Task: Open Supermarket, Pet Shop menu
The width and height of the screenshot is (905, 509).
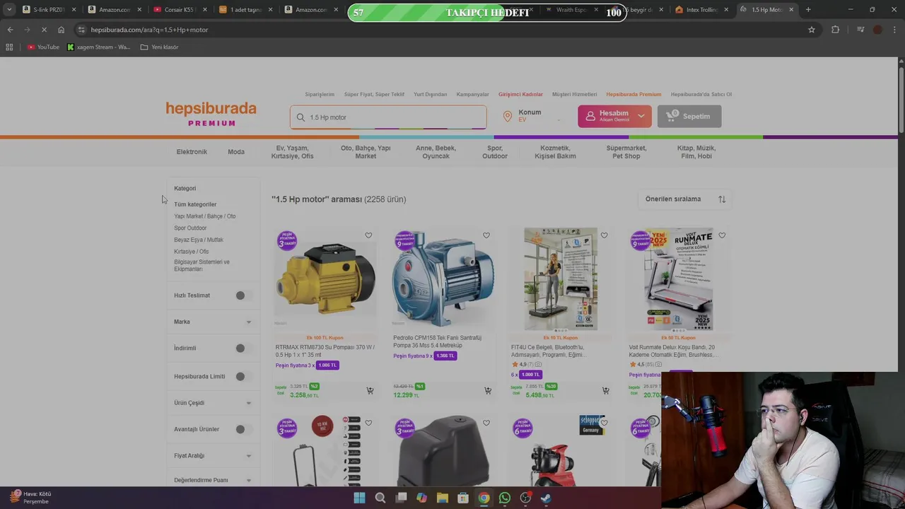Action: pyautogui.click(x=626, y=152)
